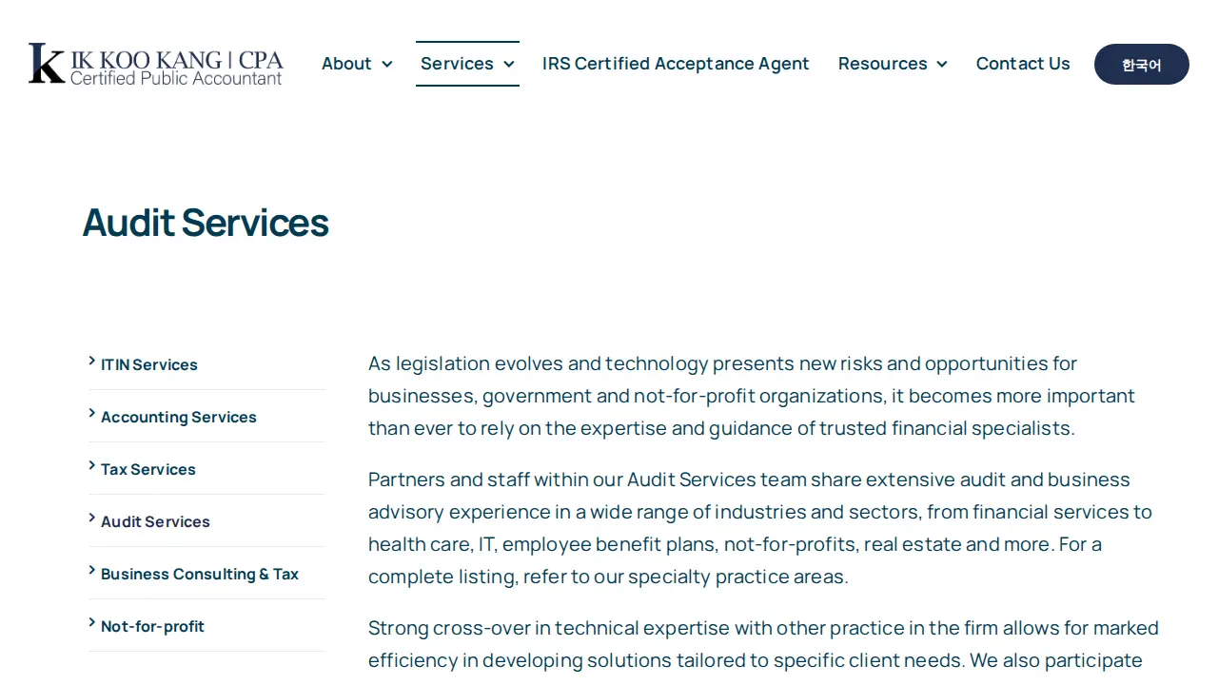Expand the About dropdown arrow
Viewport: 1218px width, 685px height.
(386, 64)
